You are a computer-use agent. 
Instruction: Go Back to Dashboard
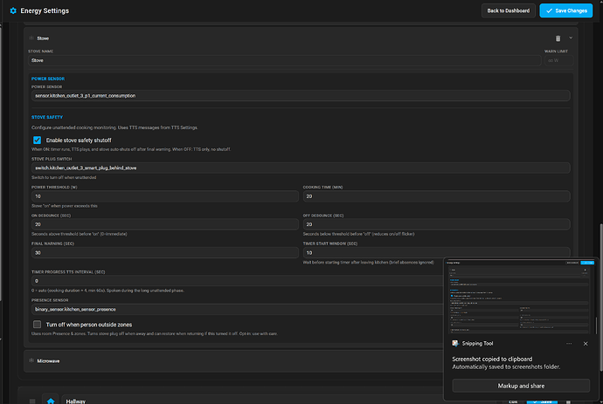(x=508, y=10)
